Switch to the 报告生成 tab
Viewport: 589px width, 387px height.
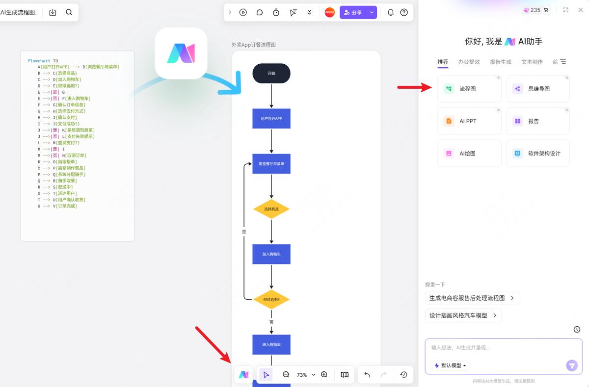[501, 62]
